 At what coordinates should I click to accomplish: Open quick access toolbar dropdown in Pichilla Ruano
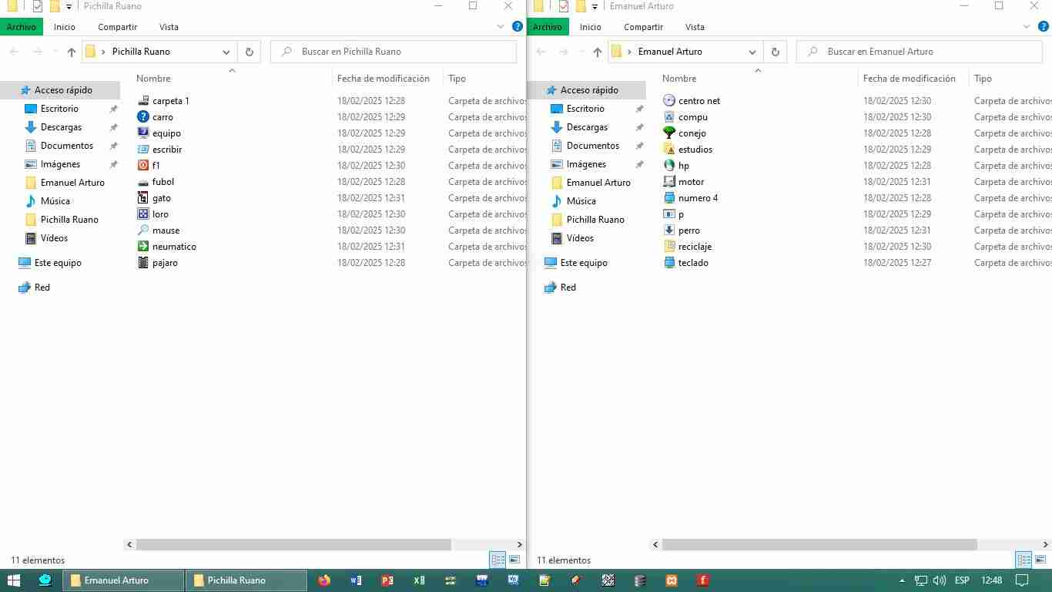[69, 7]
